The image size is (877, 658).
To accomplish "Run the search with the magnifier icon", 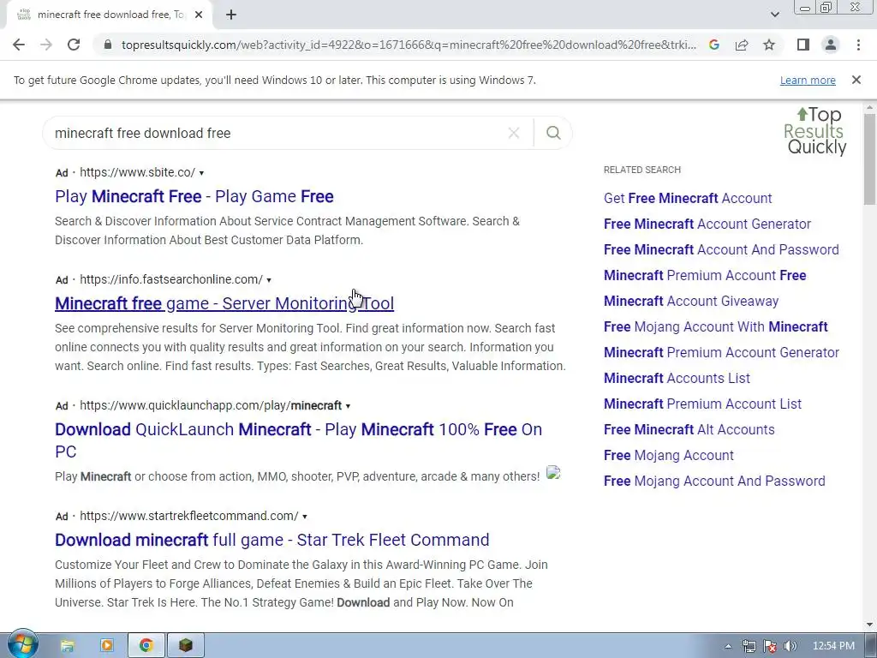I will tap(553, 133).
